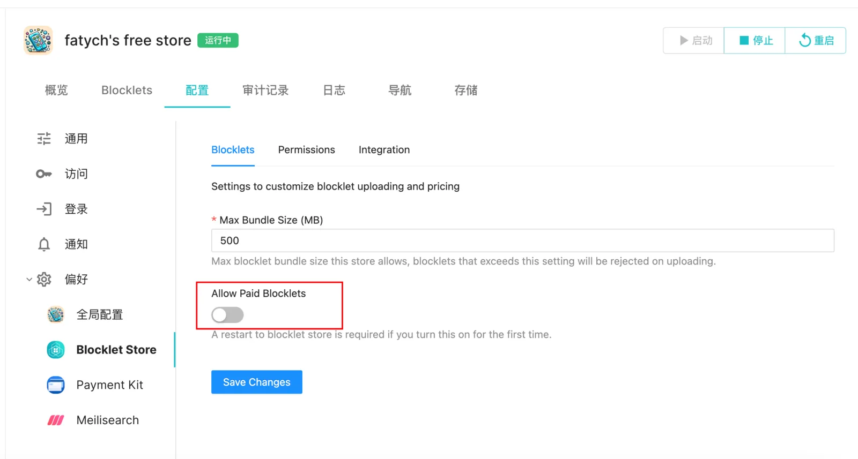Click the Save Changes button
Screen dimensions: 858x459
point(257,382)
